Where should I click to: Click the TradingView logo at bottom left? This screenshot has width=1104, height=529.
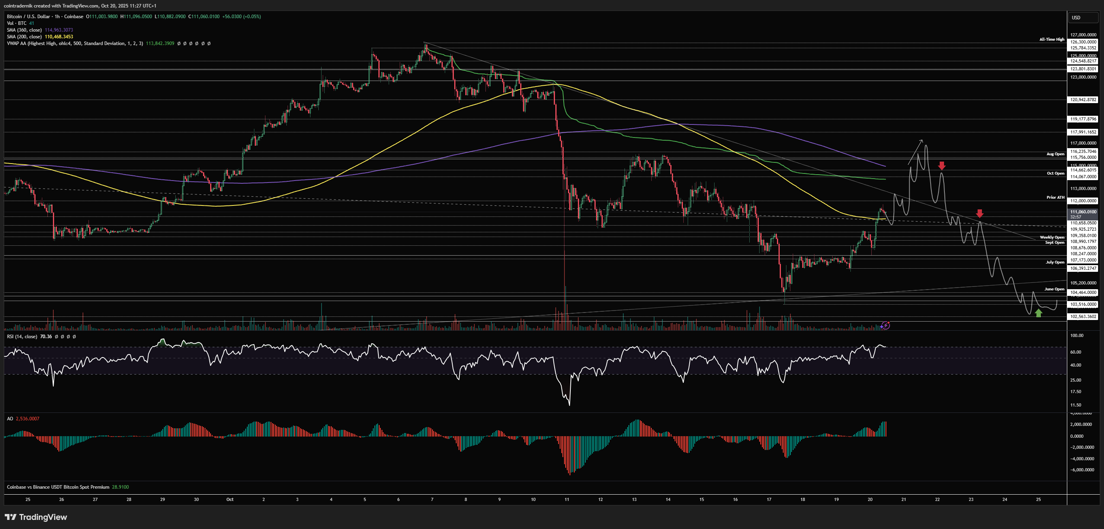tap(36, 517)
